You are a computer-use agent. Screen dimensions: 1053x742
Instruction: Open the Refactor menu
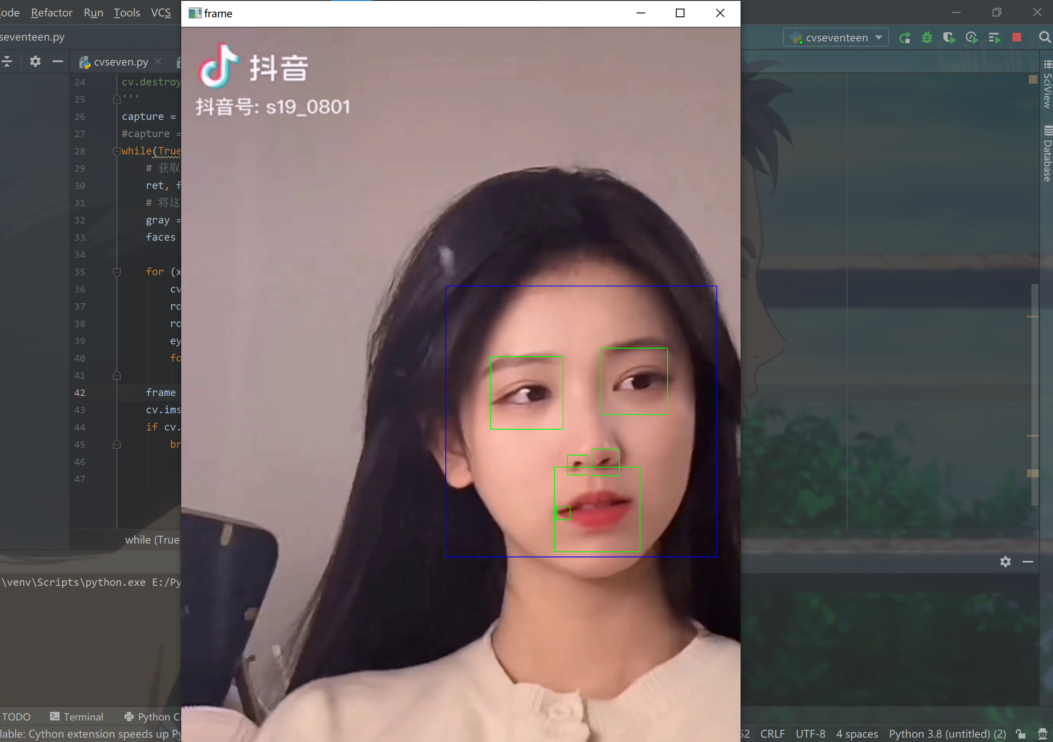point(51,13)
